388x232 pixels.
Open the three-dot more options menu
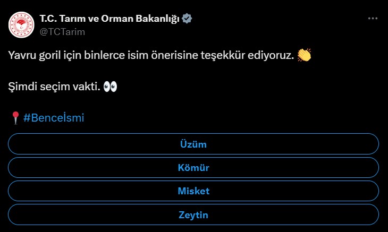(x=373, y=19)
